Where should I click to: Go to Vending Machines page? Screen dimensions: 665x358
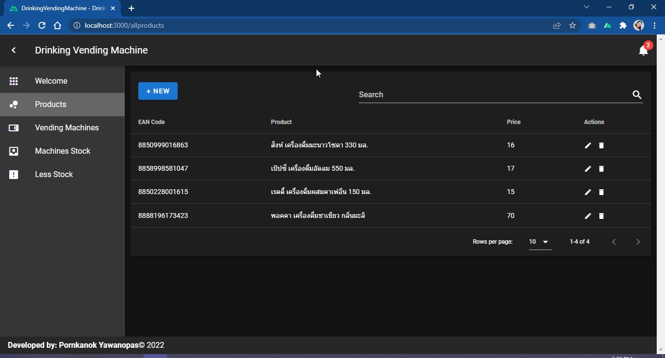tap(62, 128)
